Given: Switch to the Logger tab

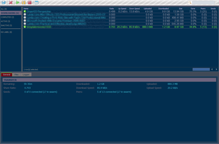Looking at the screenshot, I should (26, 75).
